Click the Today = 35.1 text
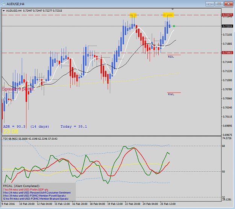Screen dimensions: 235x209 [x=74, y=127]
